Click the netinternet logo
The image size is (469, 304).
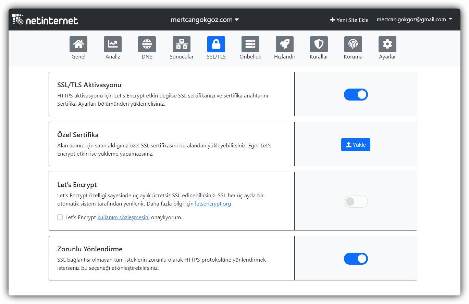point(45,19)
